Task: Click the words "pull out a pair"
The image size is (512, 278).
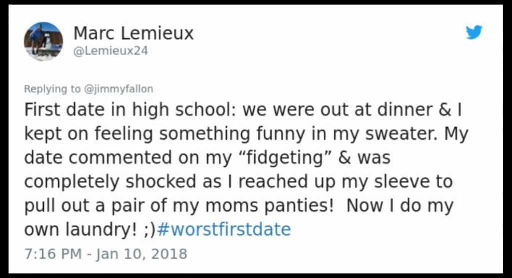Action: click(x=85, y=205)
